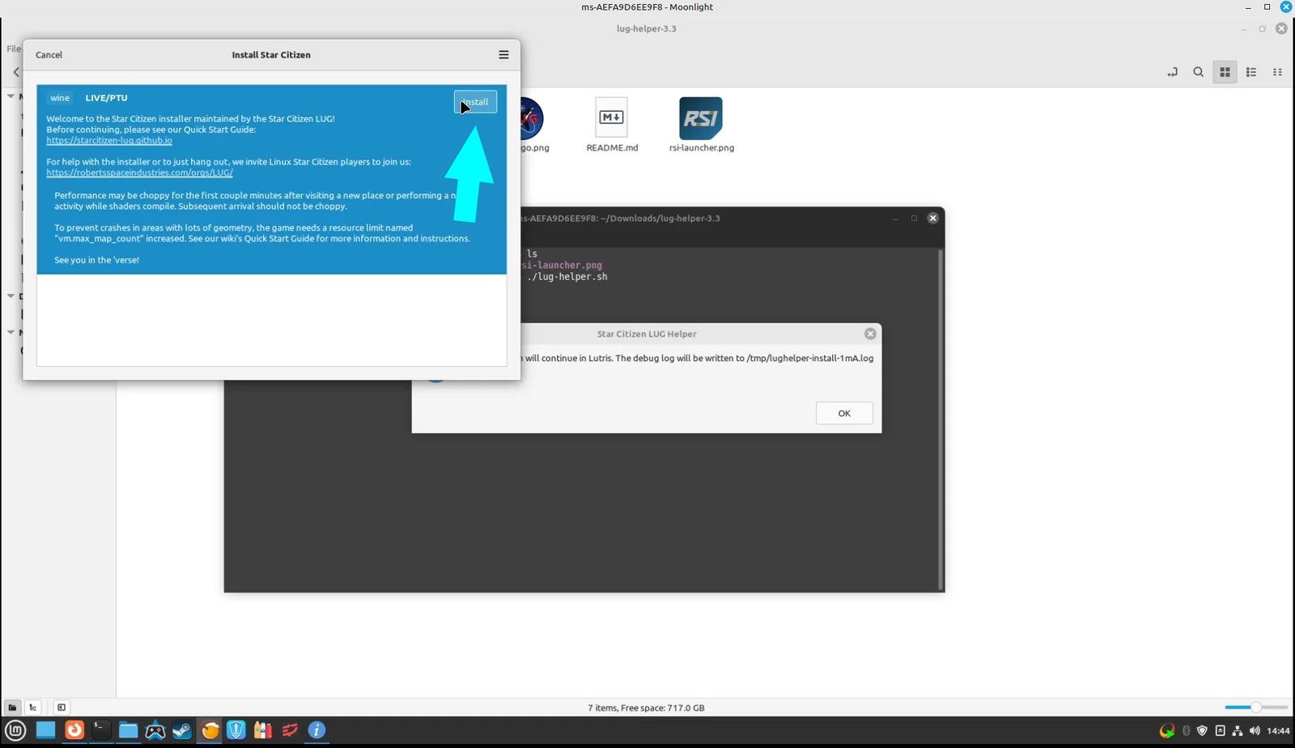The width and height of the screenshot is (1295, 748).
Task: Click the Install button in Lutris dialog
Action: pos(475,102)
